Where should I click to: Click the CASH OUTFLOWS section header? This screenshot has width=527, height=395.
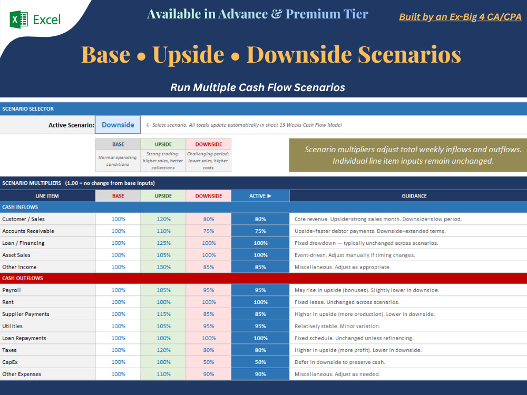tap(263, 278)
